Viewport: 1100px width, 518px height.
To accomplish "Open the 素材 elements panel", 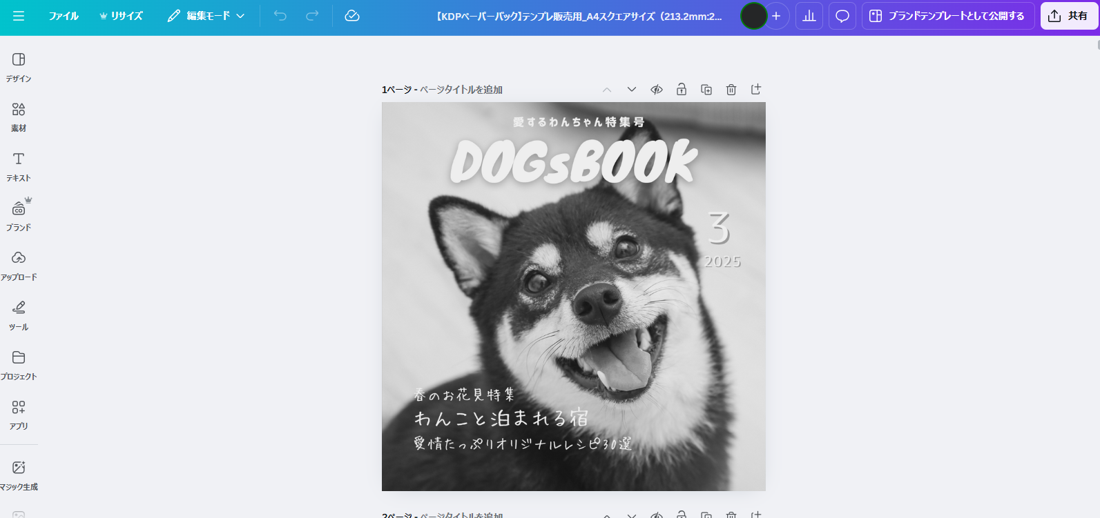I will (19, 117).
